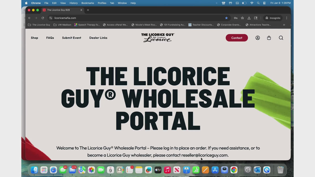The image size is (315, 177).
Task: Open Finder in the Dock
Action: pyautogui.click(x=34, y=170)
